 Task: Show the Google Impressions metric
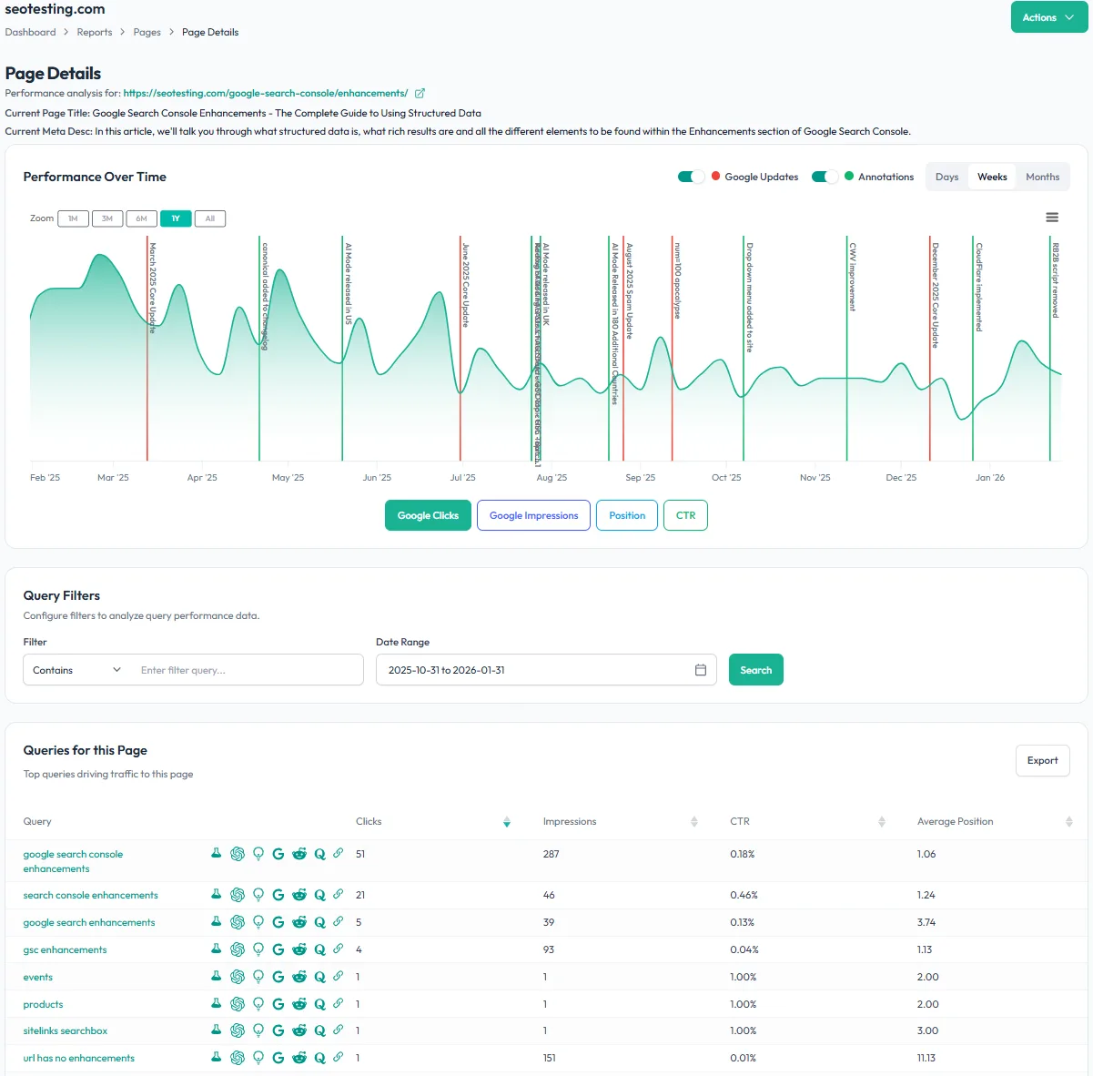(x=533, y=515)
